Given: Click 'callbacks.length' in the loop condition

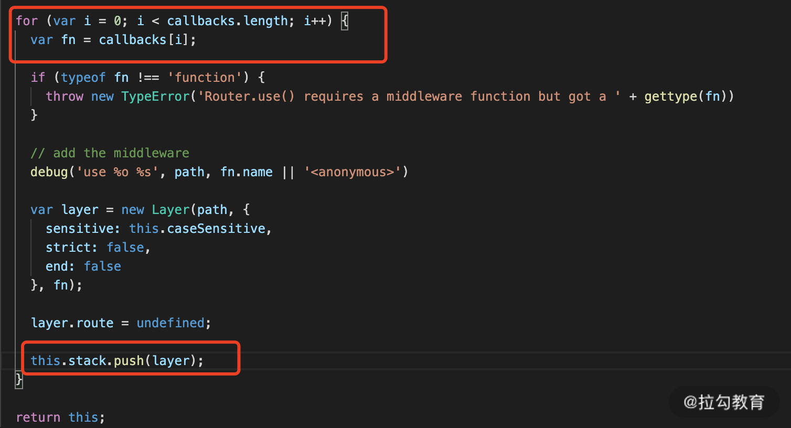Looking at the screenshot, I should click(x=227, y=21).
